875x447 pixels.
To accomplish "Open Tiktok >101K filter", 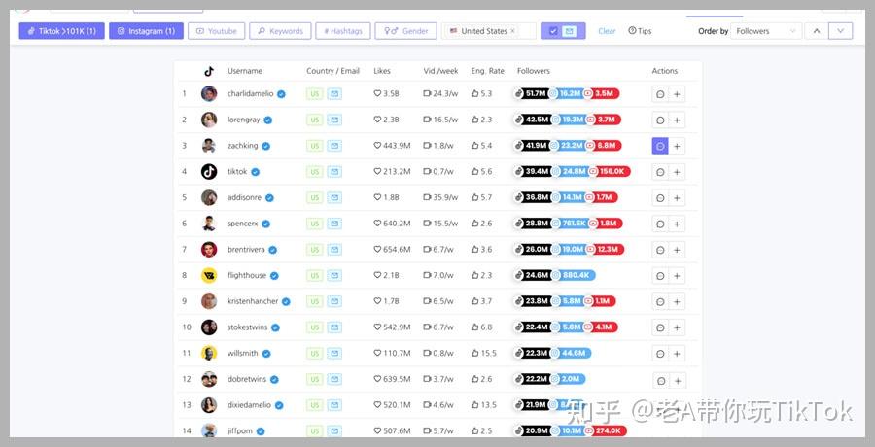I will pyautogui.click(x=61, y=31).
